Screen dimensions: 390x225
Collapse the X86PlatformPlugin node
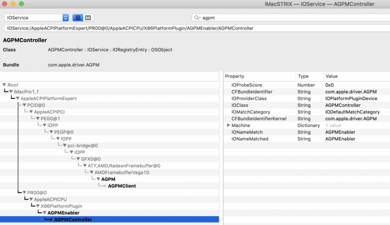(38, 206)
